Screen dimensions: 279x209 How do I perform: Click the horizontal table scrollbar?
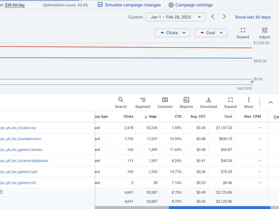pos(219,208)
